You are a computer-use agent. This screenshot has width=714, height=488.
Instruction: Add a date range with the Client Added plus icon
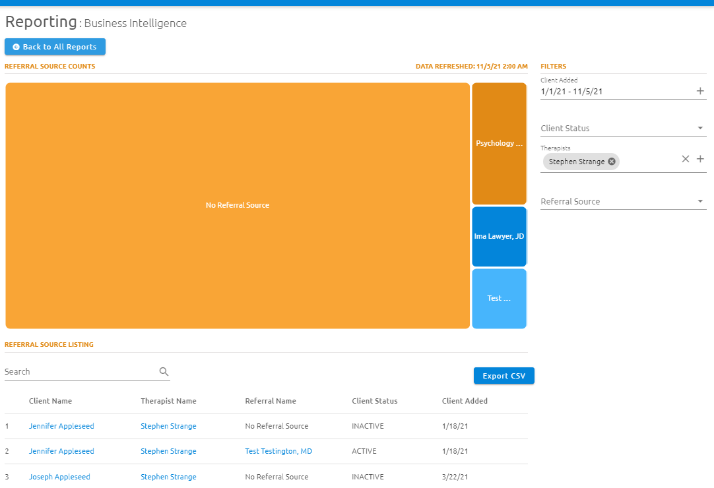[700, 90]
